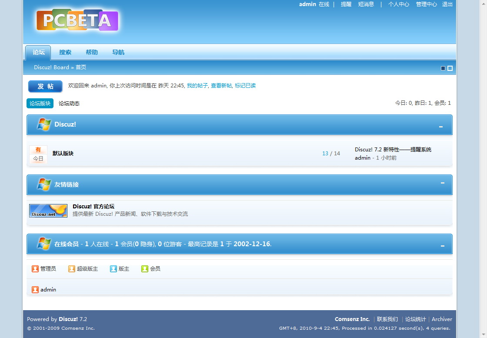Viewport: 487px width, 338px height.
Task: Click the Discuz! category header title
Action: click(x=65, y=124)
